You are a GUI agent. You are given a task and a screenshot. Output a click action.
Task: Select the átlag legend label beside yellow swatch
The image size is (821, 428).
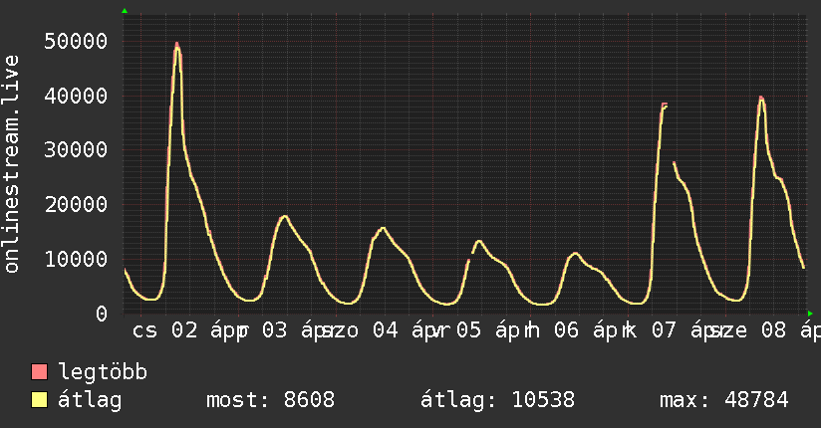pyautogui.click(x=90, y=400)
